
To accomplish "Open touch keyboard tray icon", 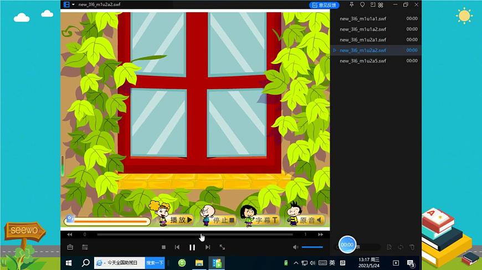I will coord(322,263).
